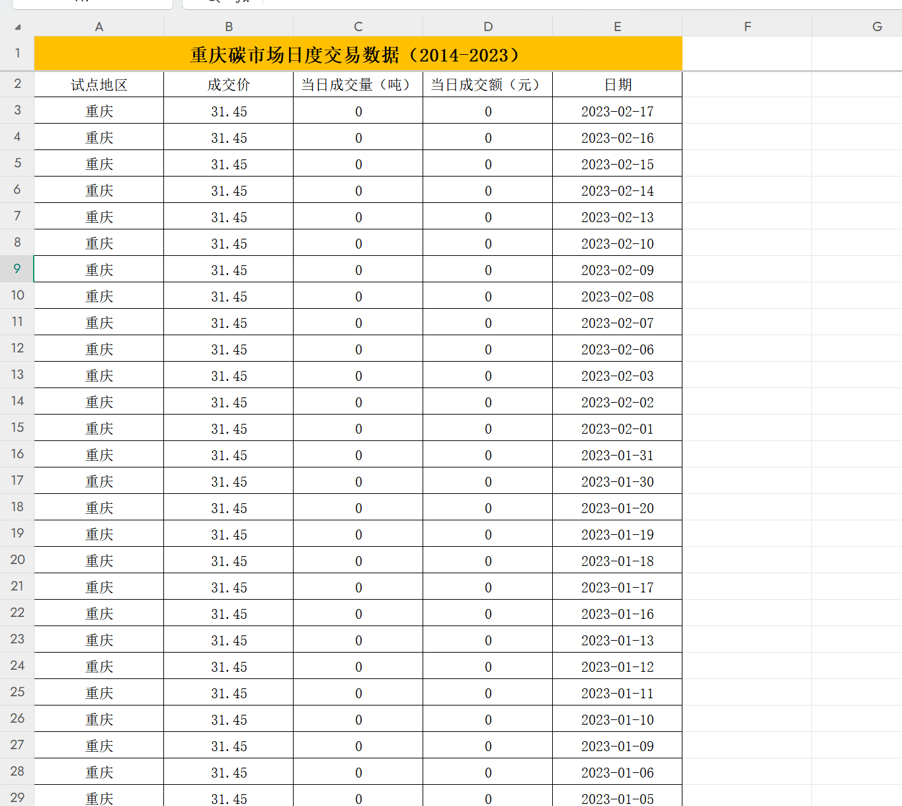This screenshot has height=806, width=902.
Task: Click the 成交价 header cell
Action: [x=229, y=85]
